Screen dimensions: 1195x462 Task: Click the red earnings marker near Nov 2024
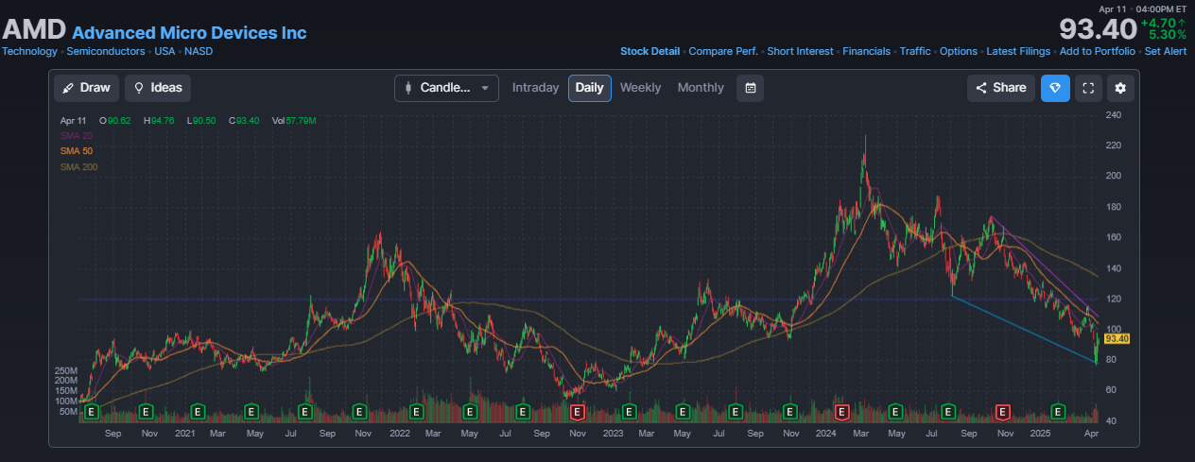click(1003, 412)
